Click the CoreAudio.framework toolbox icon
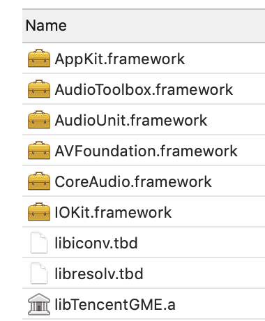Screen dimensions: 265x321 coord(39,181)
